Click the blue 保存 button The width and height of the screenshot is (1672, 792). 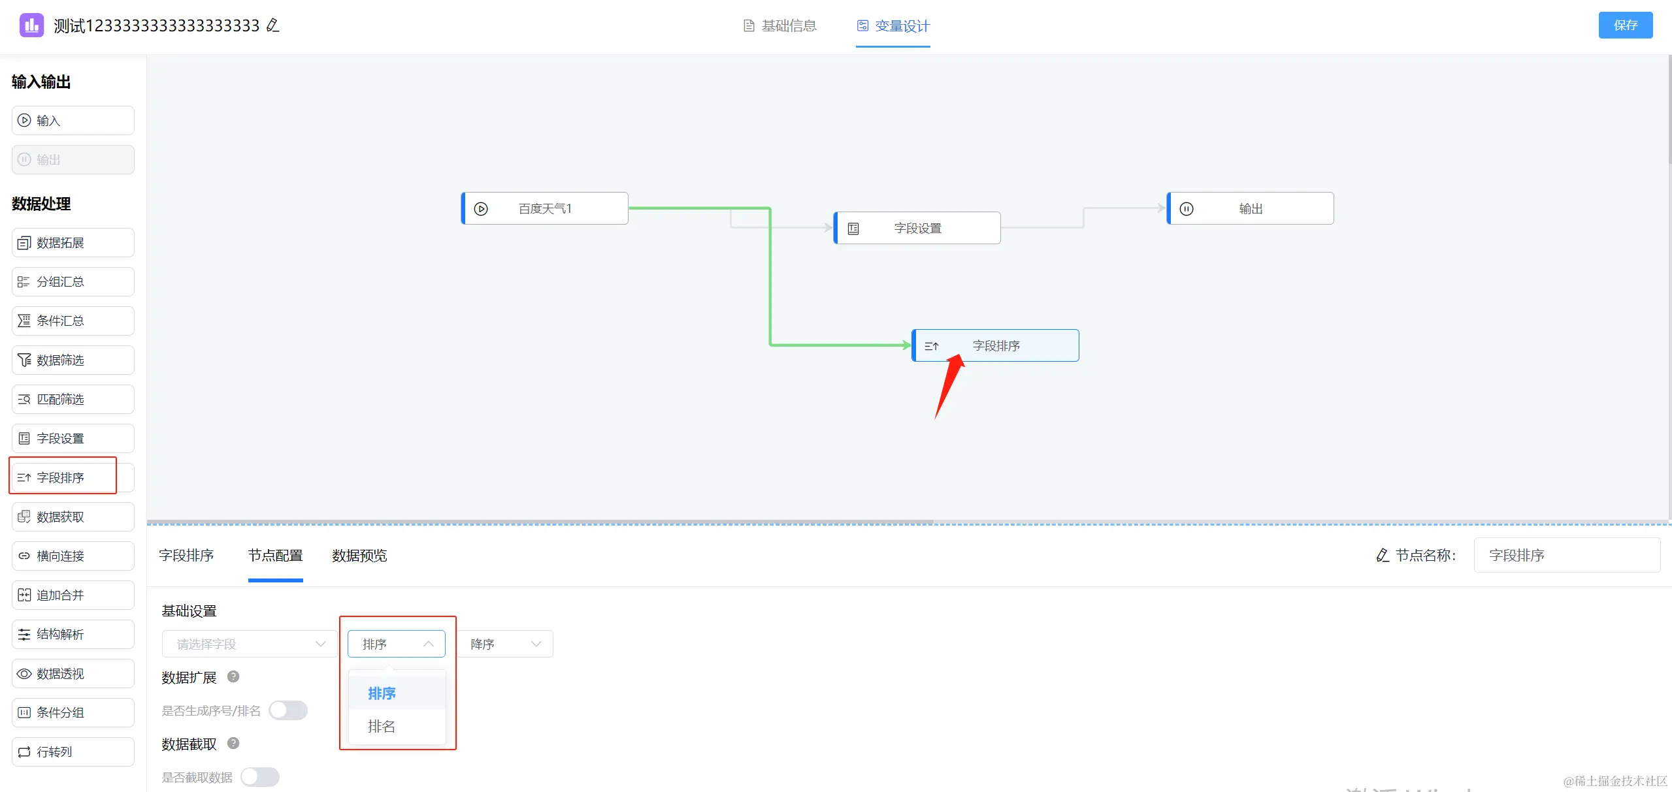[1625, 25]
